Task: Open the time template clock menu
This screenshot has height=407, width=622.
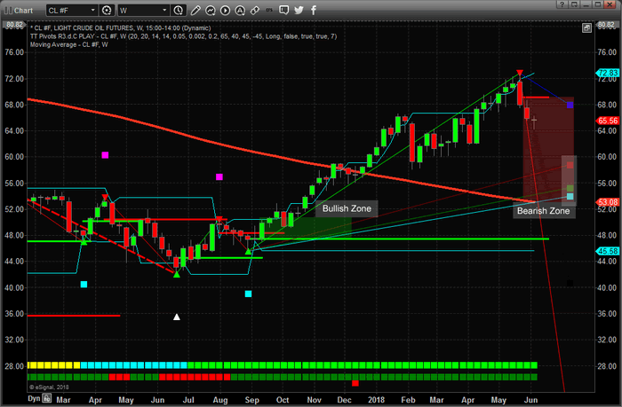Action: coord(179,11)
